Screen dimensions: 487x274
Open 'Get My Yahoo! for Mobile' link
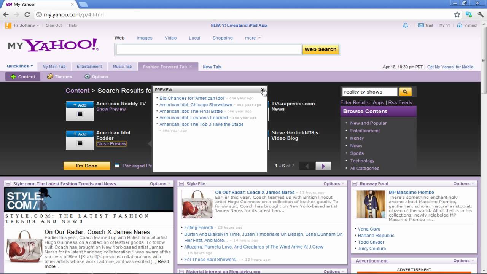point(450,67)
